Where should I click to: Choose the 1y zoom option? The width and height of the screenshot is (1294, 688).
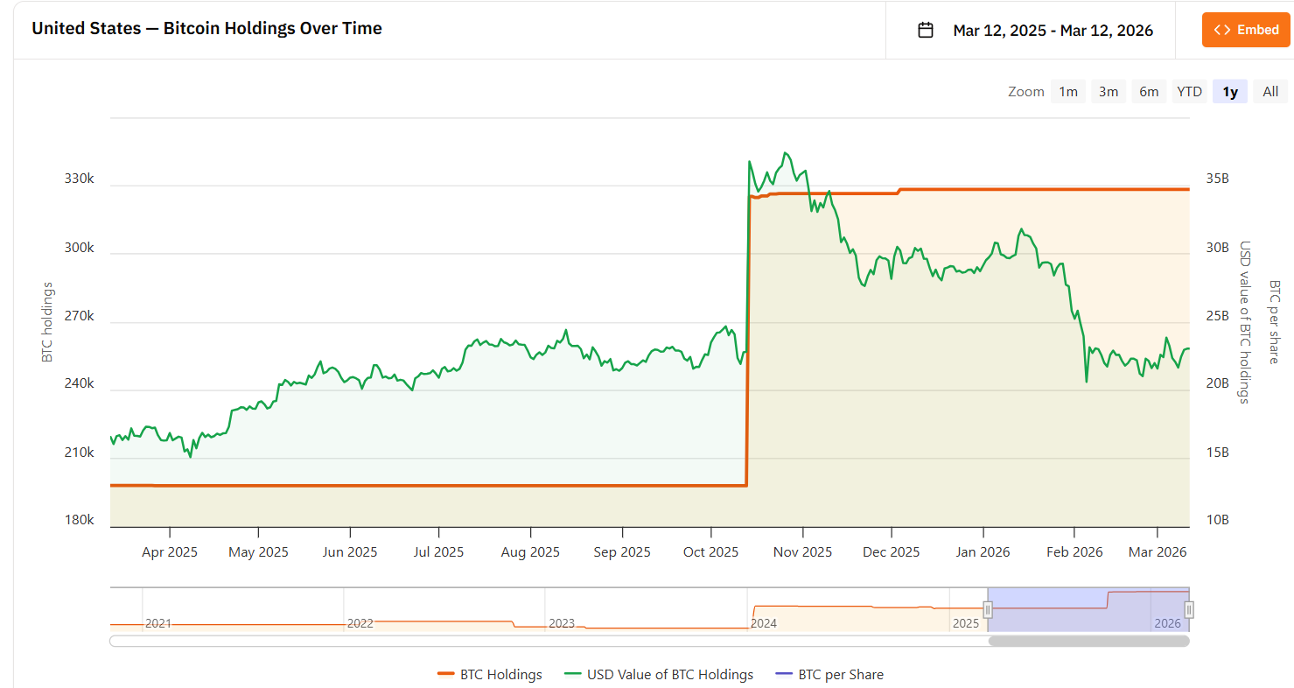click(x=1230, y=92)
